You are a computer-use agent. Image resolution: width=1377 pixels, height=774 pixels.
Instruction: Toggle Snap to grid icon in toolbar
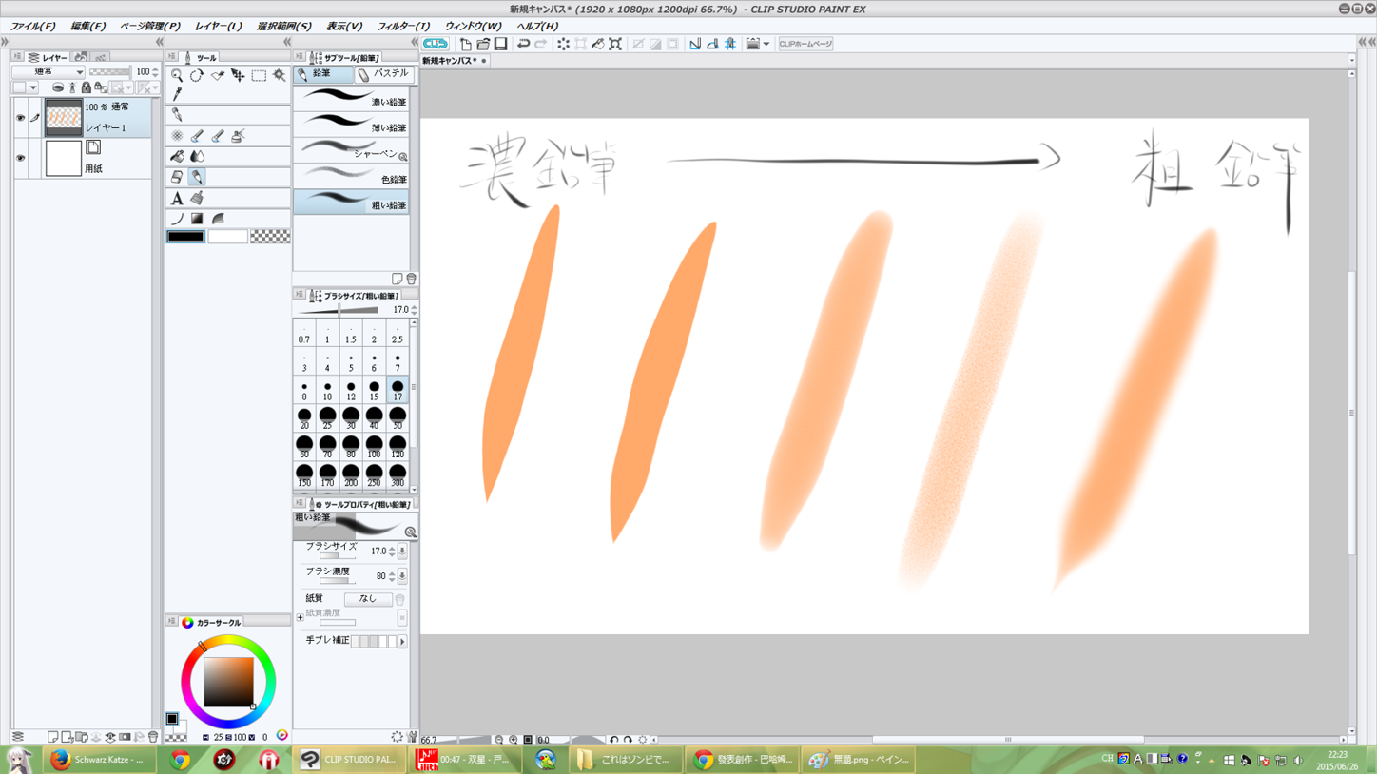click(730, 44)
